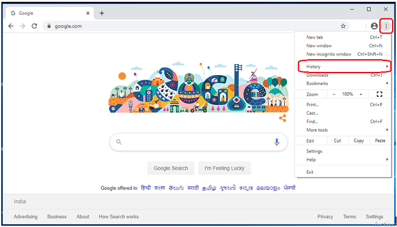Switch language to ગુજરાતી
This screenshot has height=227, width=397.
click(227, 188)
